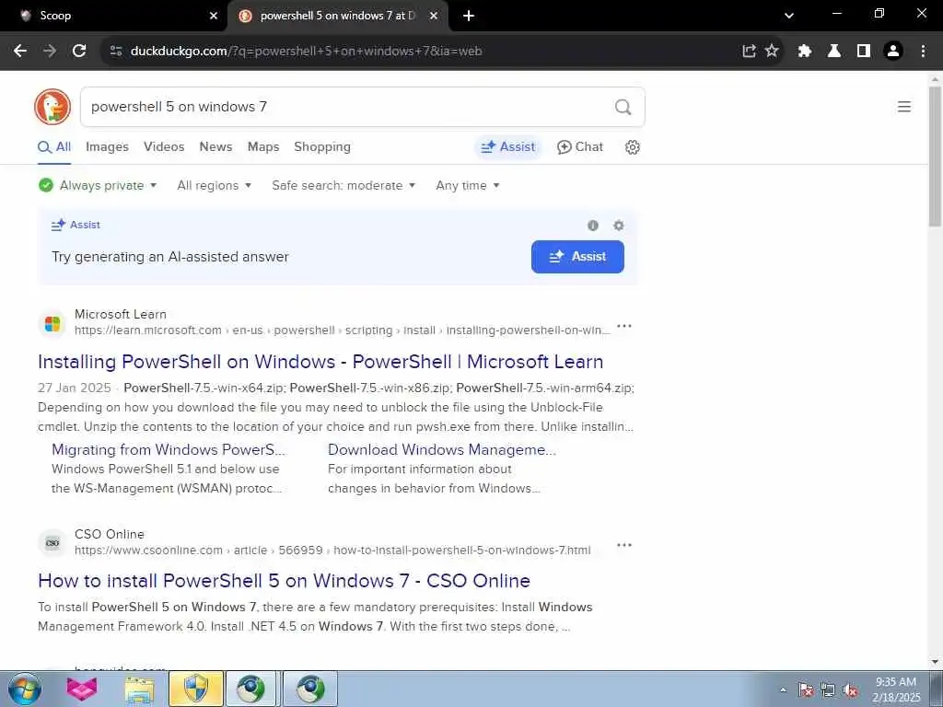This screenshot has height=707, width=943.
Task: Open the shield icon on taskbar
Action: click(195, 689)
